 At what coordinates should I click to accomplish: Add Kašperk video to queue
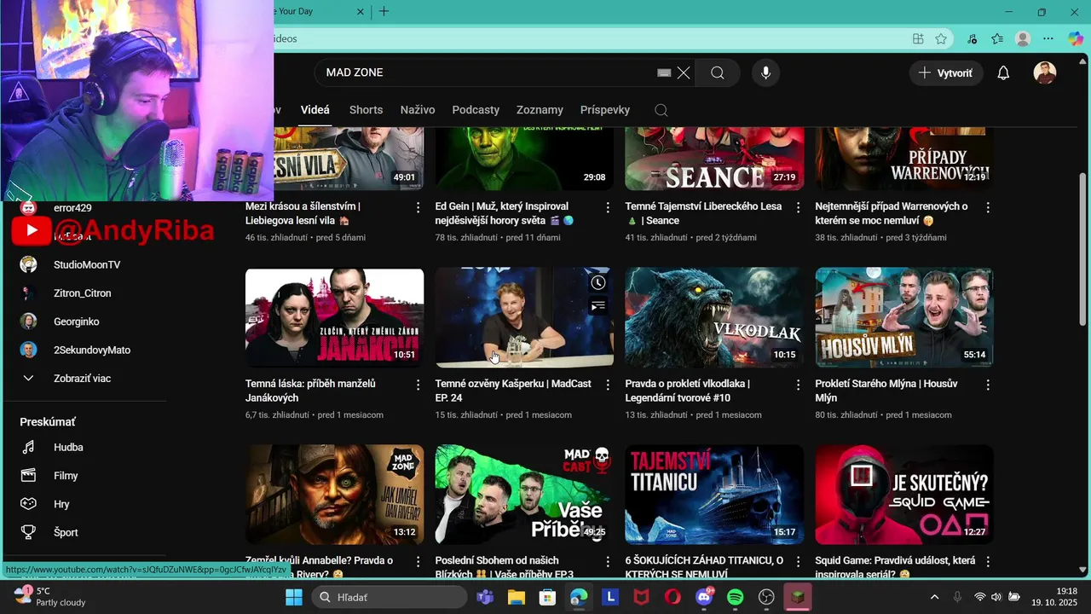pos(598,305)
